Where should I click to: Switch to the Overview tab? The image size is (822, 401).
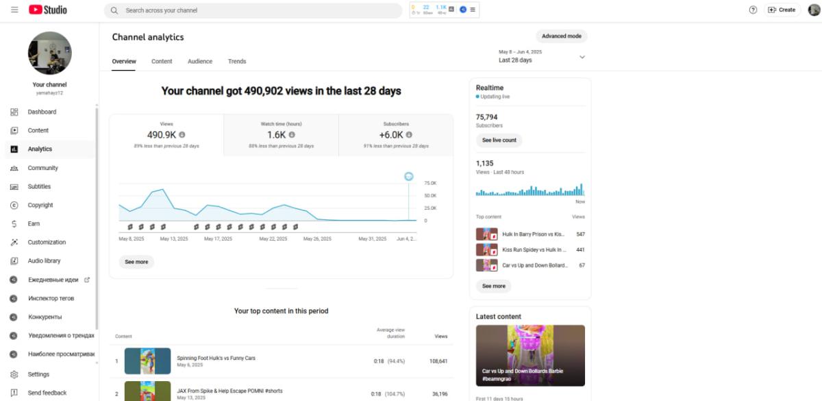124,61
